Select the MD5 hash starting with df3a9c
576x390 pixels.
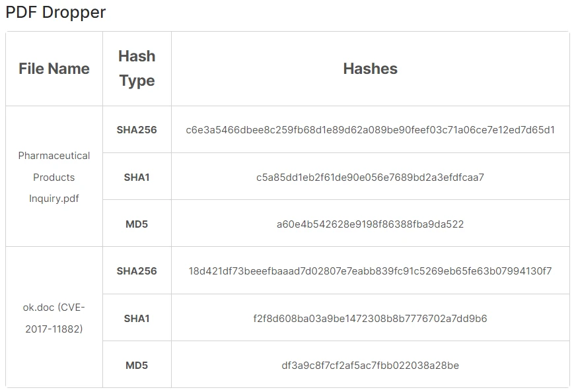point(370,366)
